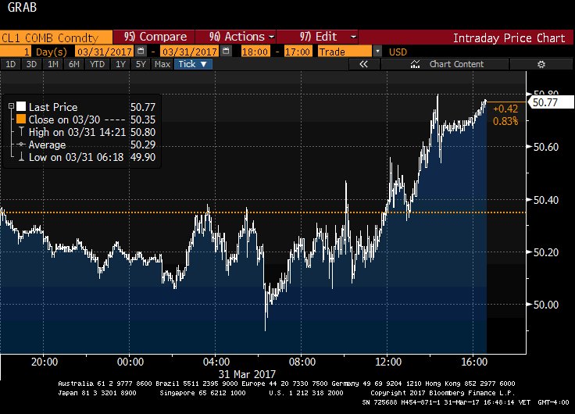Open the Trade type dropdown arrow
Image resolution: width=575 pixels, height=414 pixels.
coord(378,51)
